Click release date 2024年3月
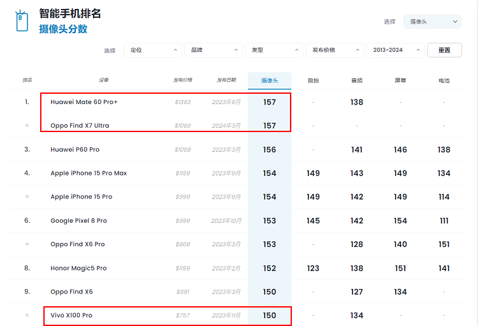Image resolution: width=478 pixels, height=326 pixels. point(226,126)
